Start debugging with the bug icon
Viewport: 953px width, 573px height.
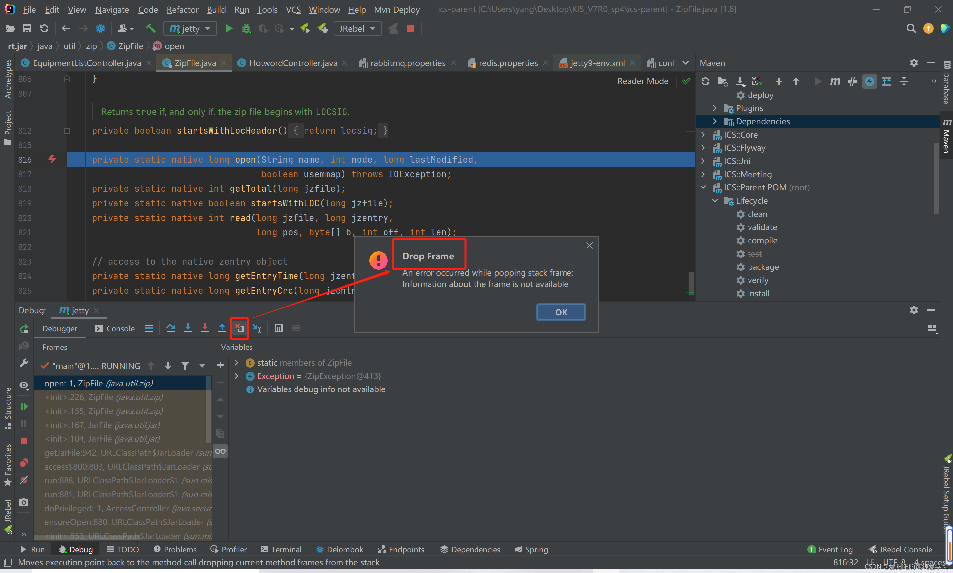click(x=246, y=28)
